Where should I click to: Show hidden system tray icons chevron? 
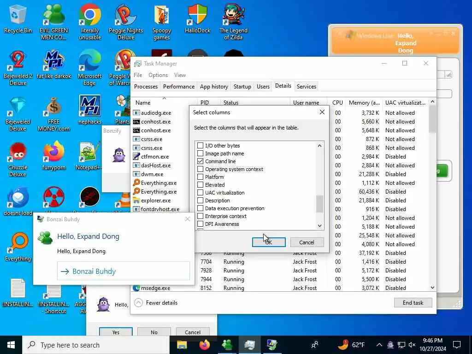(379, 345)
